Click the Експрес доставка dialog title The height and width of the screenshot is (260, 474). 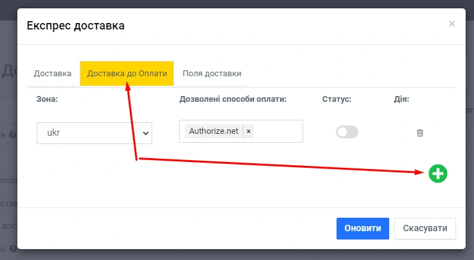click(x=75, y=26)
